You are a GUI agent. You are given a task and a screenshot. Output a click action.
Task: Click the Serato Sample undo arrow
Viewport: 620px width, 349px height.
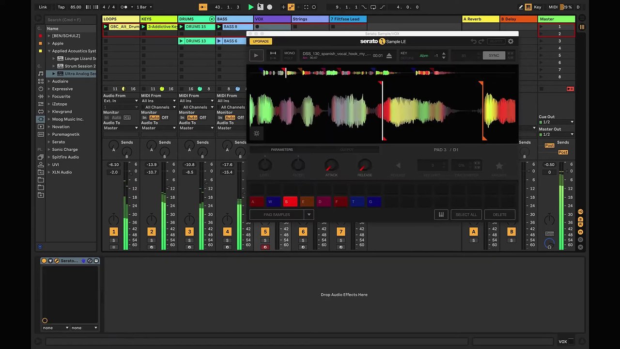[x=473, y=42]
